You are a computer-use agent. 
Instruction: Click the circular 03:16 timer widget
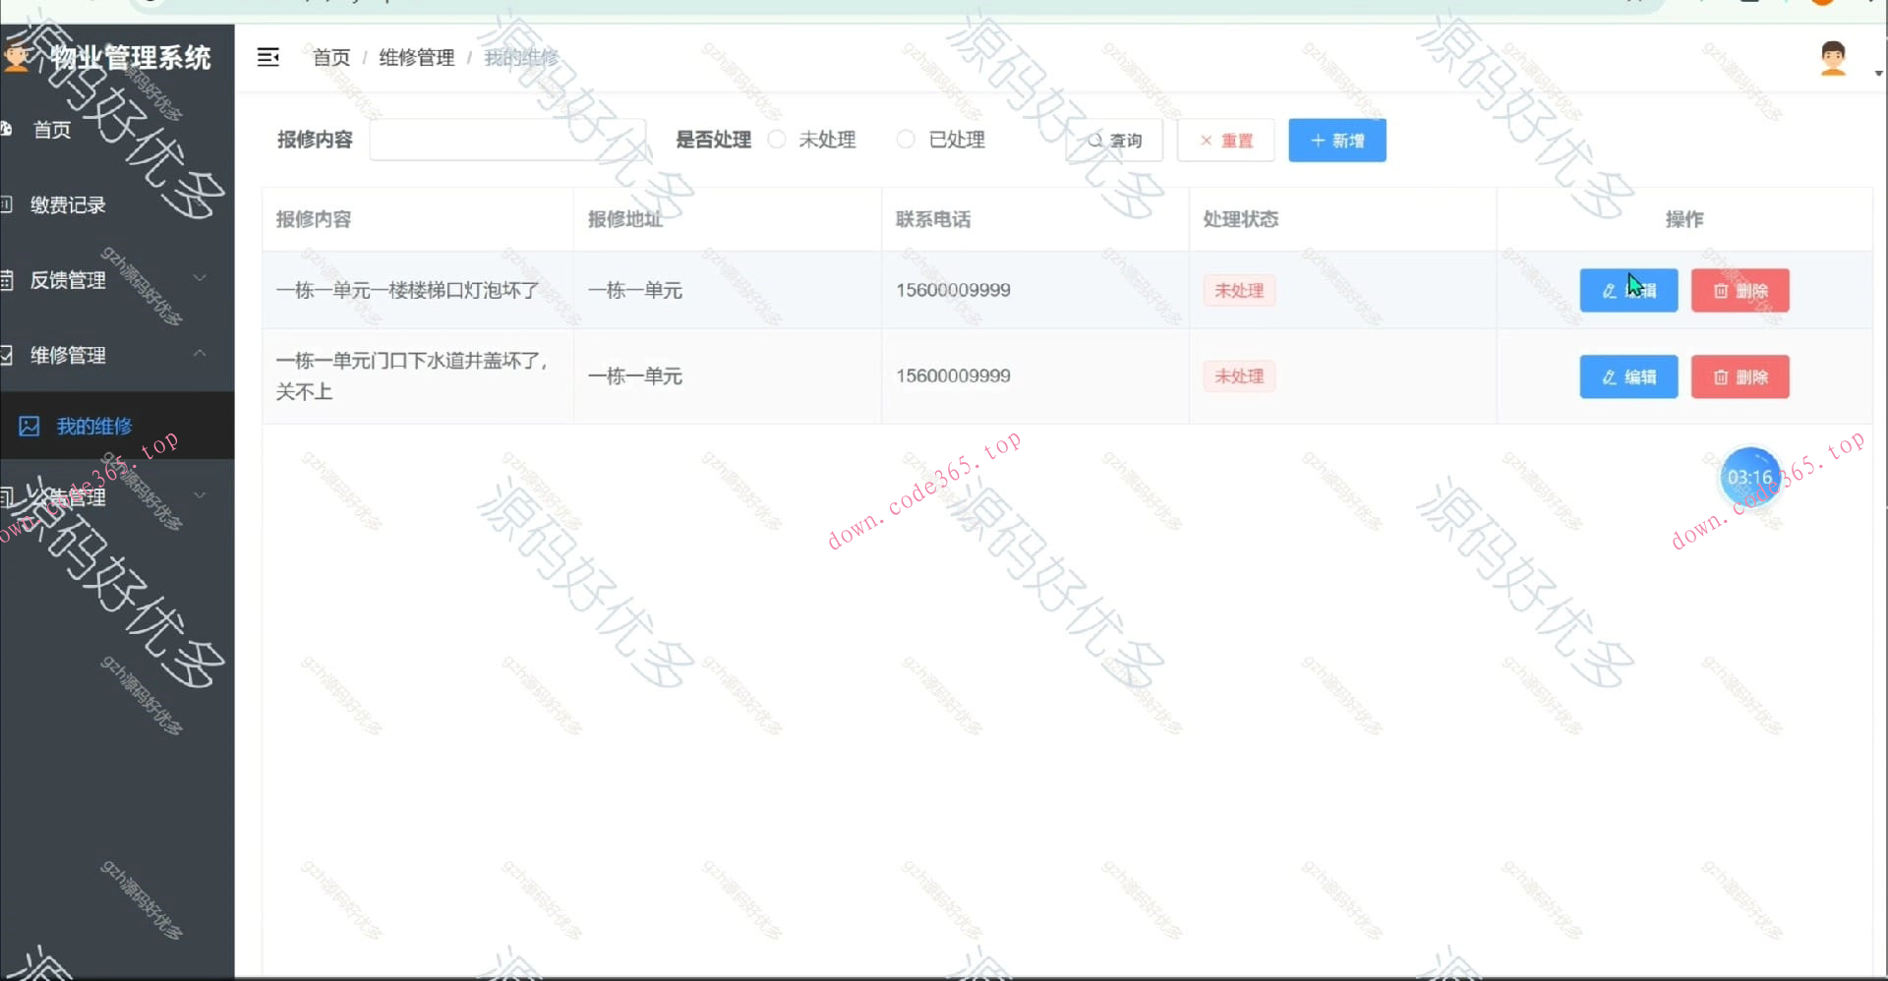pyautogui.click(x=1750, y=478)
